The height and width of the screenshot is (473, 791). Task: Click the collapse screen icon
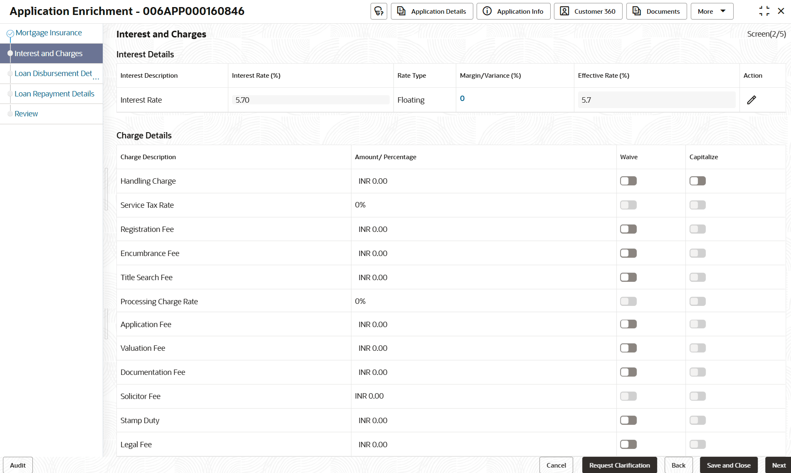764,11
